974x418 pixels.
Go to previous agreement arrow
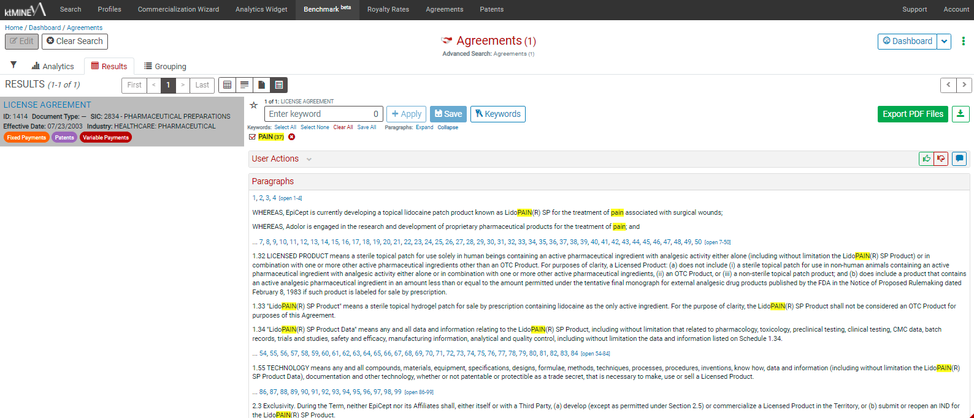click(x=948, y=85)
